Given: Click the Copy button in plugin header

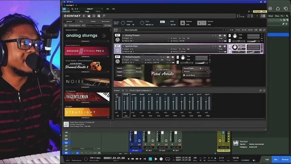Looking at the screenshot, I should (87, 11).
